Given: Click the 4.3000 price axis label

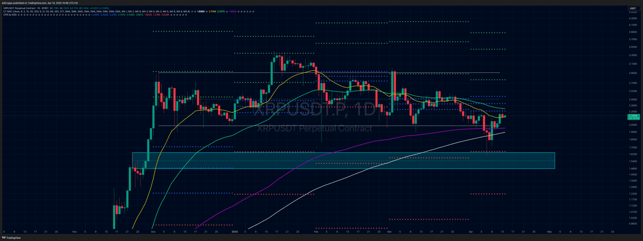Looking at the screenshot, I should (633, 19).
